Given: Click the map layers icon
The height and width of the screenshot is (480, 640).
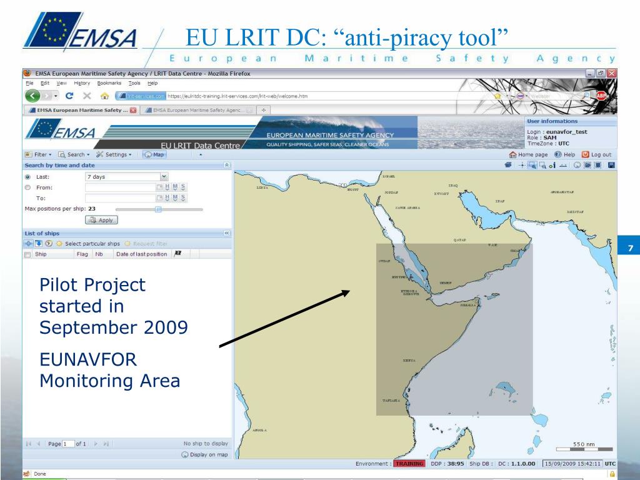Looking at the screenshot, I should [508, 165].
